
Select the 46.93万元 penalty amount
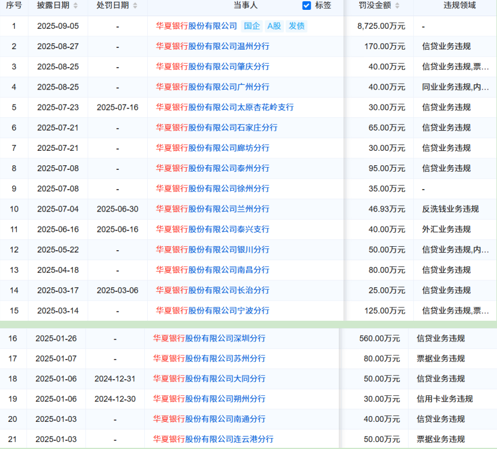[x=387, y=209]
